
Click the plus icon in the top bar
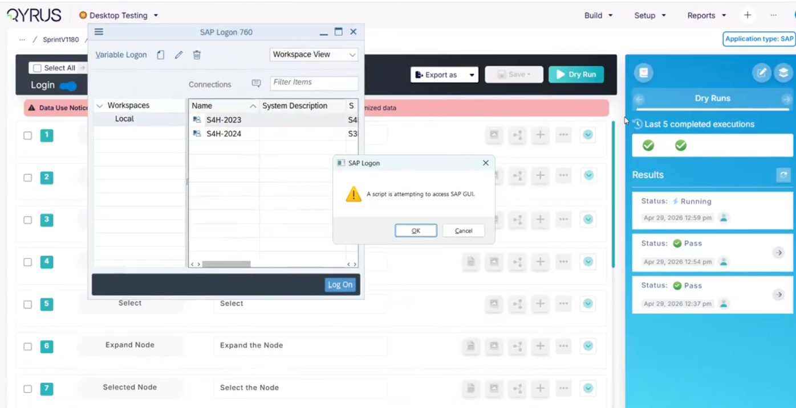click(x=748, y=15)
